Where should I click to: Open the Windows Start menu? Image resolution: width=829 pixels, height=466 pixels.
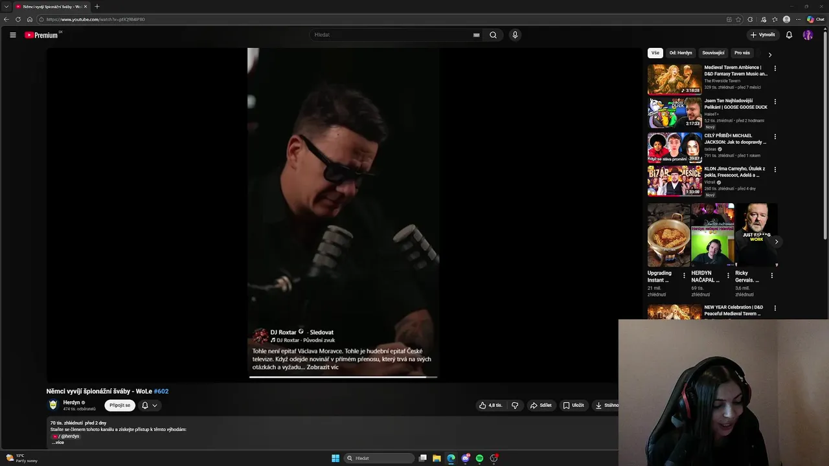(x=335, y=458)
